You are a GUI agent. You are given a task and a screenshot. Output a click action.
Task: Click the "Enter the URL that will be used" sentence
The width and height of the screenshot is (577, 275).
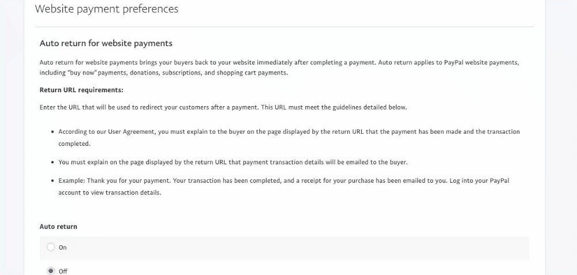tap(223, 107)
